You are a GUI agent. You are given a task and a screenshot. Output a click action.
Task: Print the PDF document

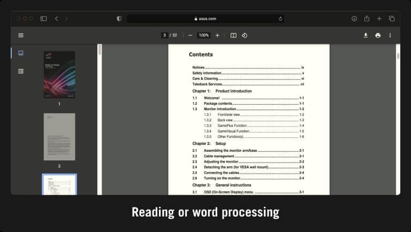pyautogui.click(x=378, y=35)
